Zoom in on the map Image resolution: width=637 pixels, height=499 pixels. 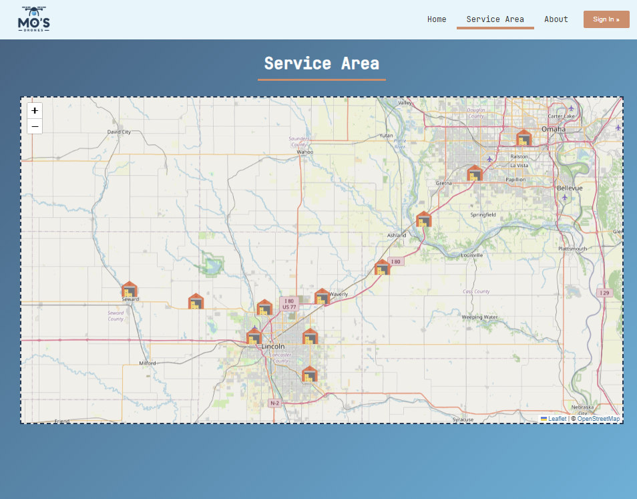pyautogui.click(x=35, y=110)
